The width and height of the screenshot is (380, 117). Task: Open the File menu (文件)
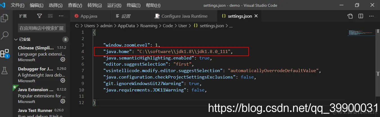(x=17, y=5)
